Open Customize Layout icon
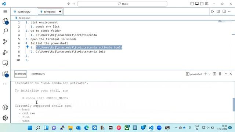Screen dimensions: 235x132 point(207,4)
